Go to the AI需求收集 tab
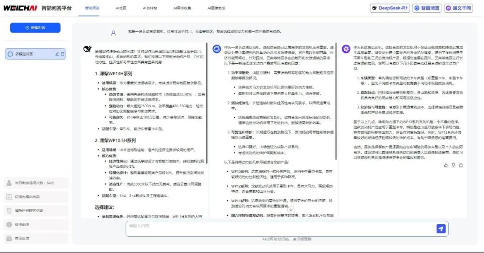The height and width of the screenshot is (253, 484). click(x=182, y=8)
